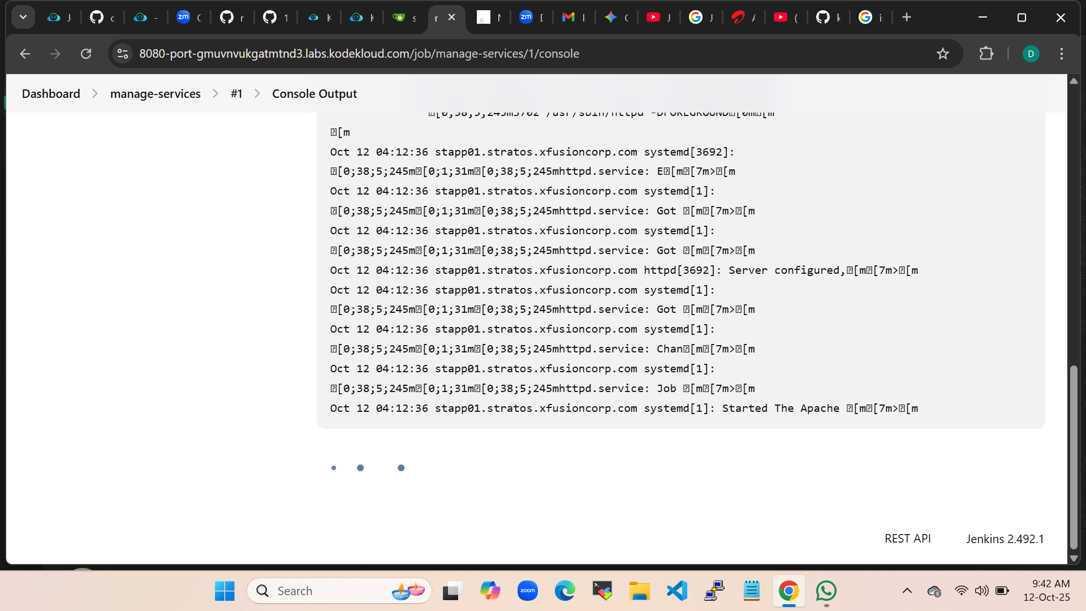Expand the chevron after manage-services breadcrumb

(x=216, y=94)
